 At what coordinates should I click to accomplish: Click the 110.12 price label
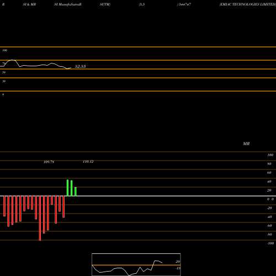[88, 162]
